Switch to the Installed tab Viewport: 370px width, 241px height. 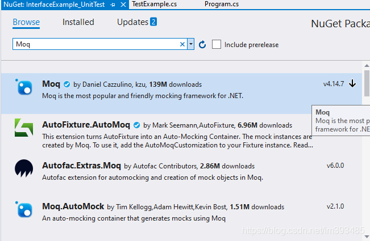click(78, 22)
